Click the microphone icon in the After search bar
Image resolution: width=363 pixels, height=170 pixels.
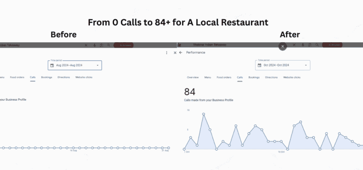click(302, 45)
